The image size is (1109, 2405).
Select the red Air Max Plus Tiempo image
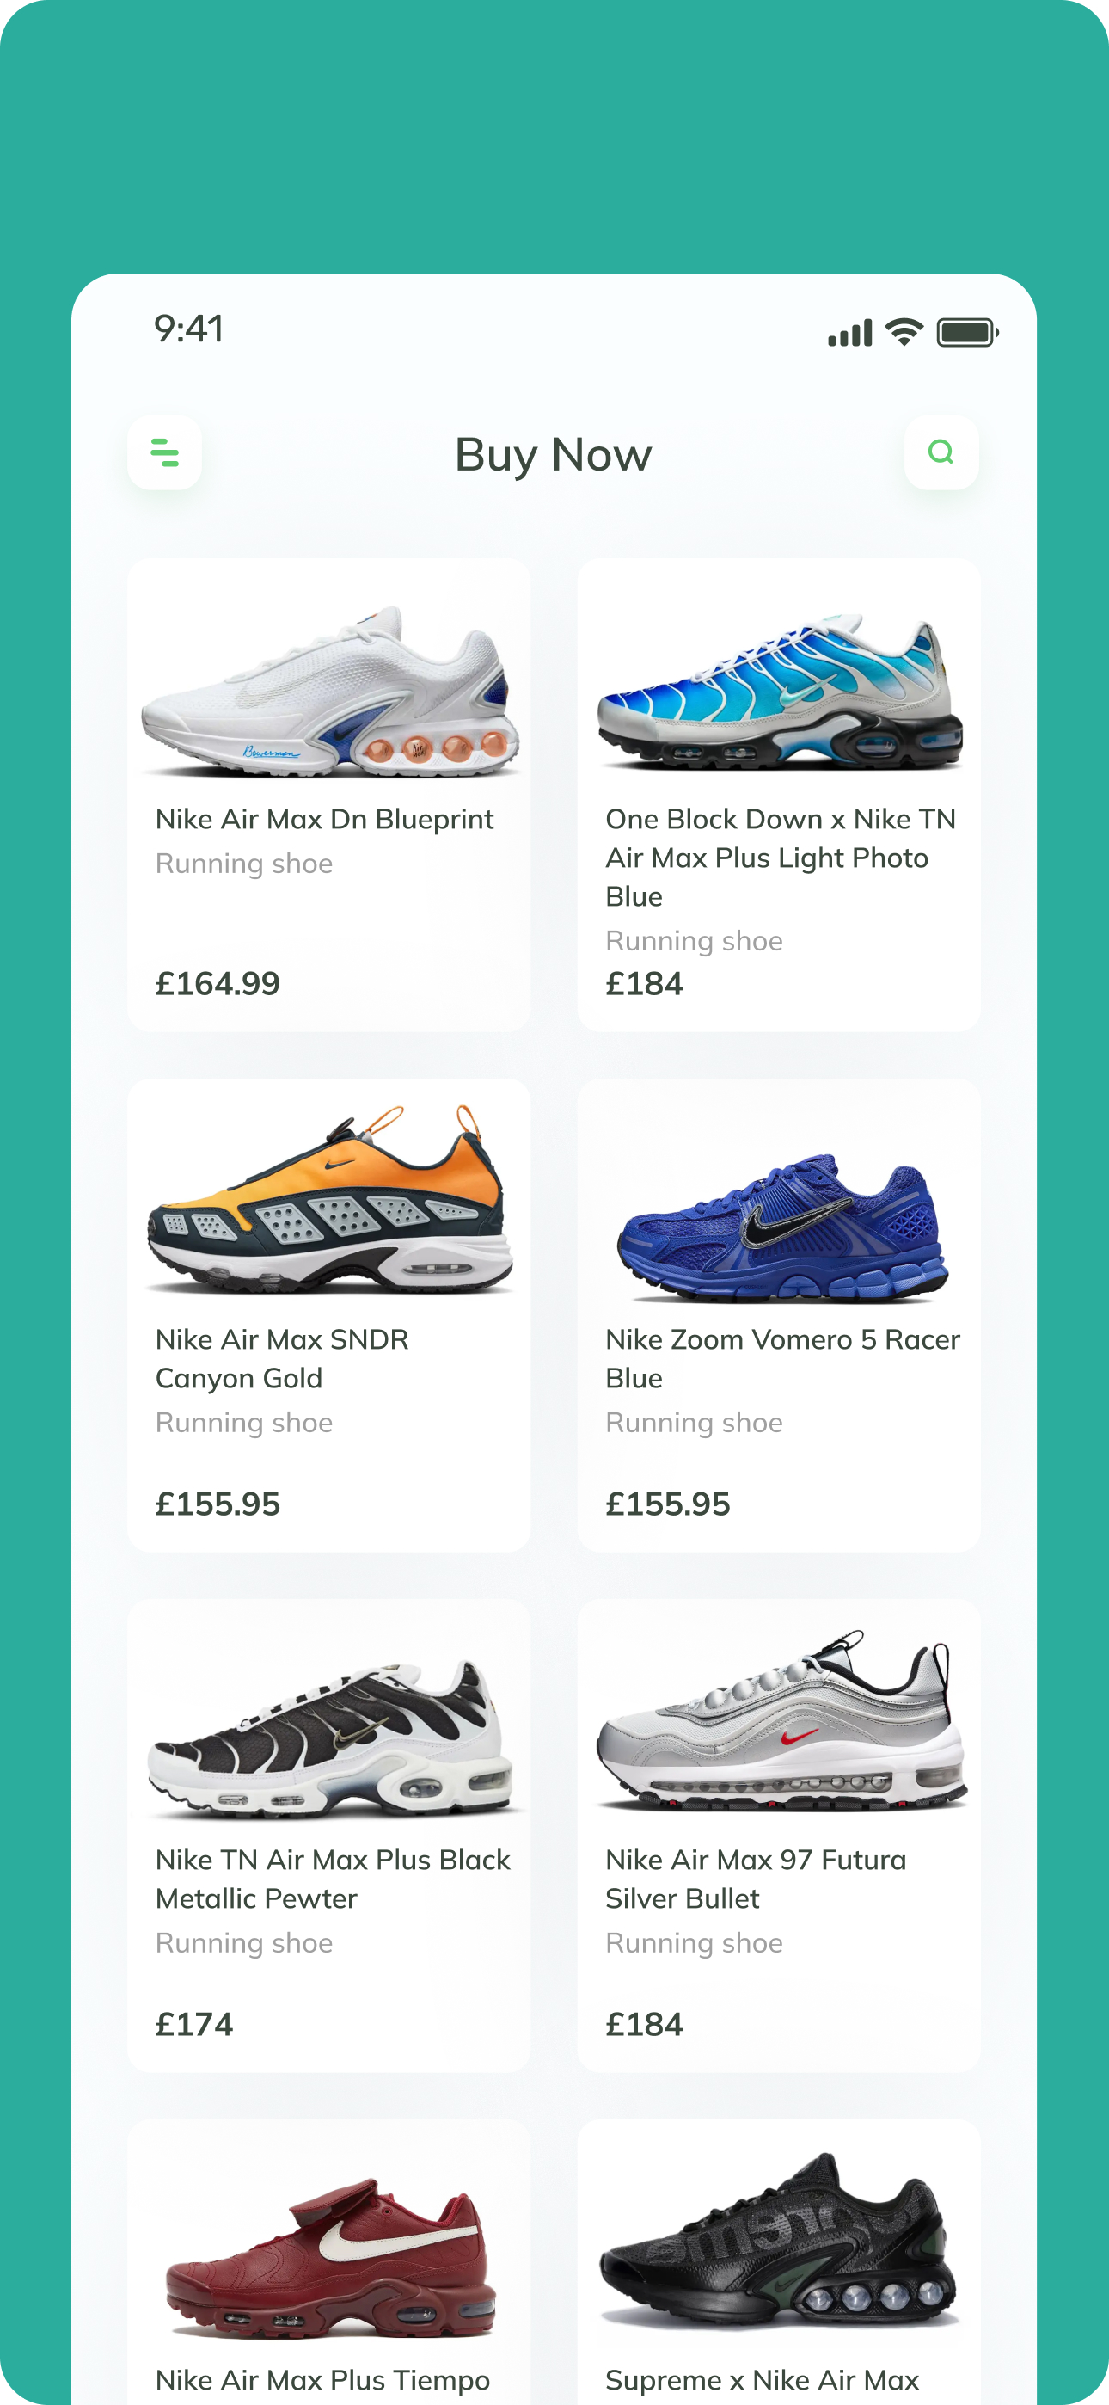[x=330, y=2255]
